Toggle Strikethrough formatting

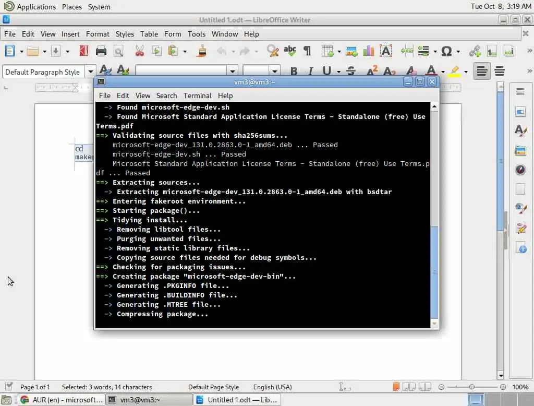[x=351, y=71]
